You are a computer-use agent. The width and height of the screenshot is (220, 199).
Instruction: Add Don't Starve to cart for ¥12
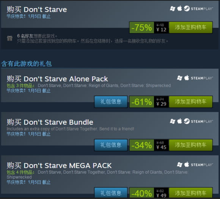pos(191,28)
